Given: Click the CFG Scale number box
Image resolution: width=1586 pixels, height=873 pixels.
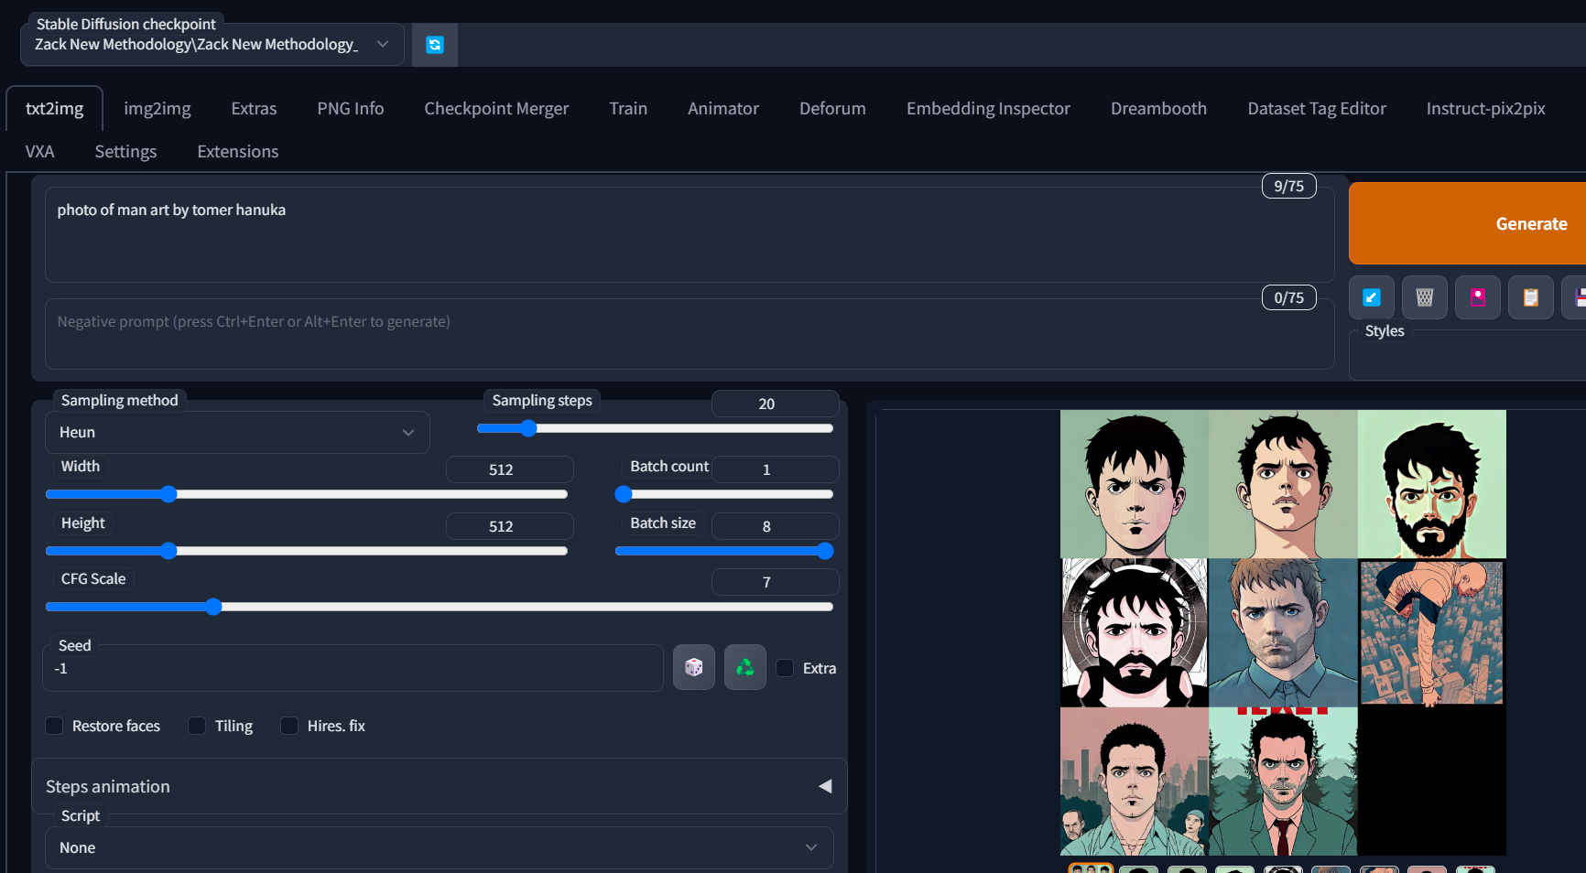Looking at the screenshot, I should [775, 582].
